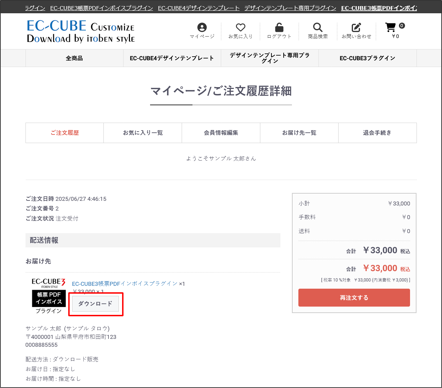Screen dimensions: 442x388
Task: Open EC-CUBE3帳票PDFインボイスプラグイン product link
Action: [x=125, y=283]
